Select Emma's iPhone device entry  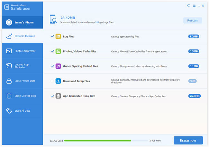tap(23, 22)
